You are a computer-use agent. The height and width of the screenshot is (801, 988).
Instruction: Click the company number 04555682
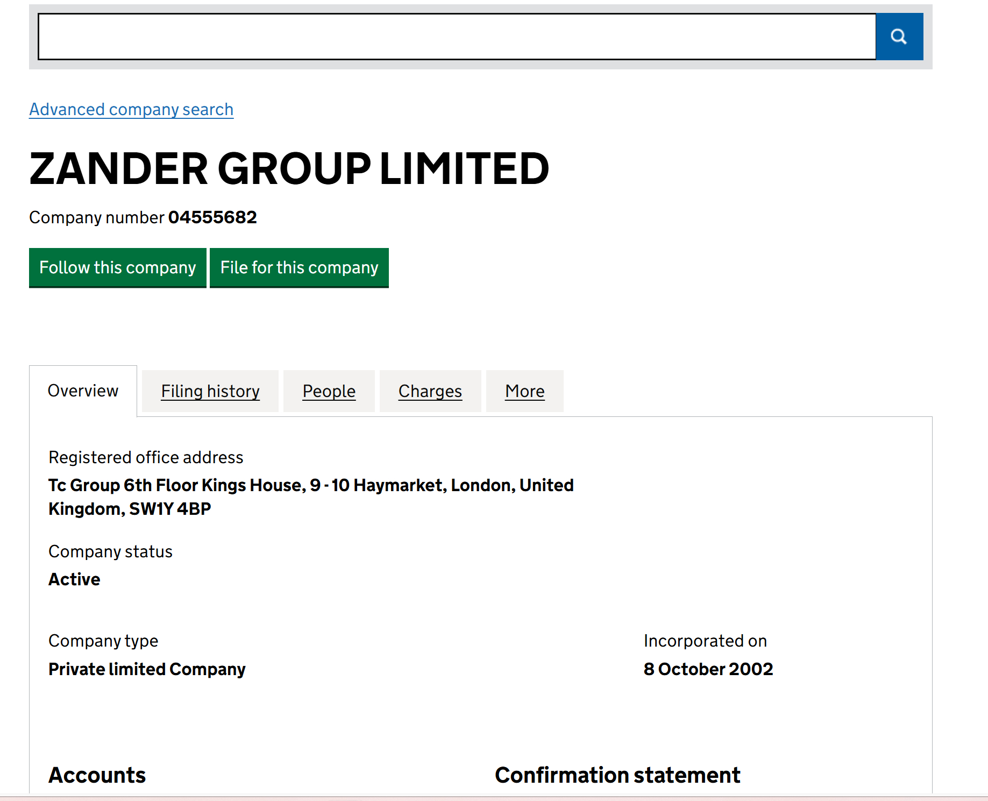pos(212,217)
